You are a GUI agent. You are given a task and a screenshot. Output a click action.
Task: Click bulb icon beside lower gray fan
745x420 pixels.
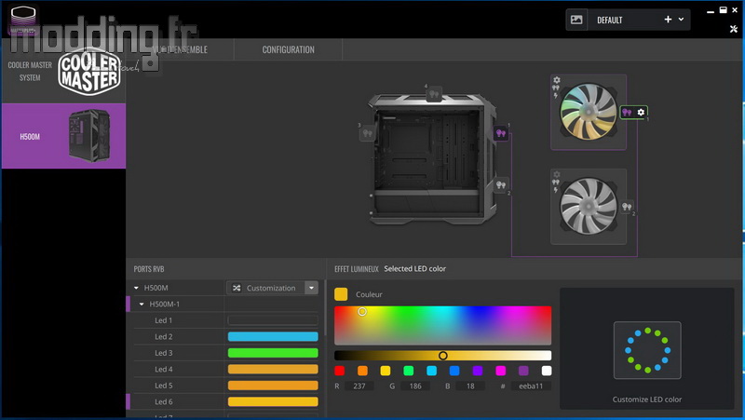(x=627, y=207)
